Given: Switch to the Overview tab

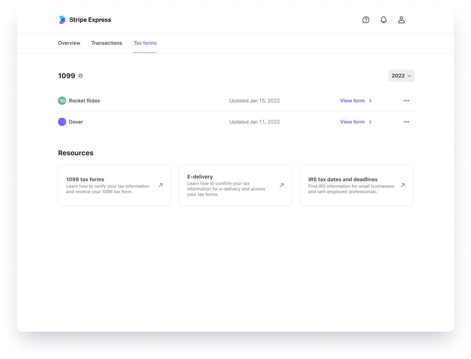Looking at the screenshot, I should tap(69, 43).
